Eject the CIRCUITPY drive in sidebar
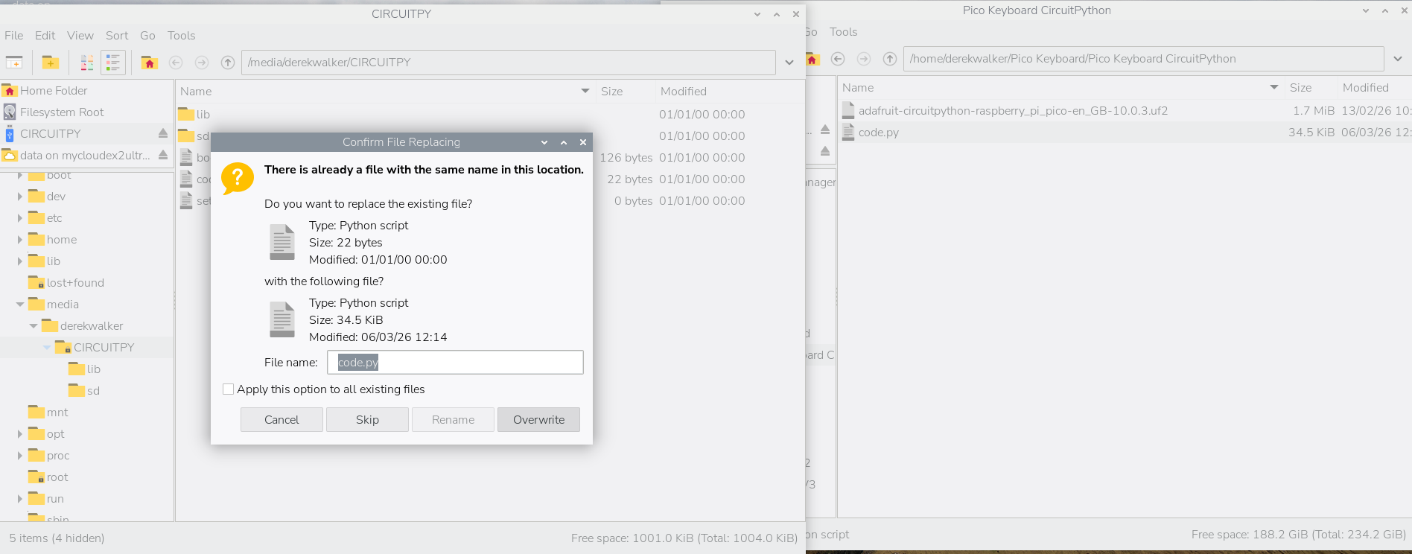 (x=162, y=133)
